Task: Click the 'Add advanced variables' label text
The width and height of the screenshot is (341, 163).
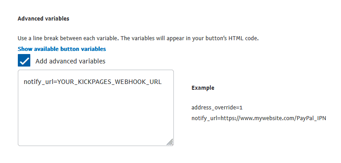Action: pos(70,61)
